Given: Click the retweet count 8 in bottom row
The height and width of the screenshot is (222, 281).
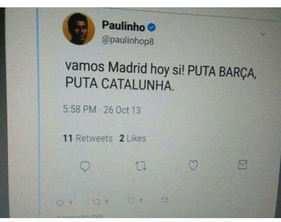Looking at the screenshot, I should [106, 201].
